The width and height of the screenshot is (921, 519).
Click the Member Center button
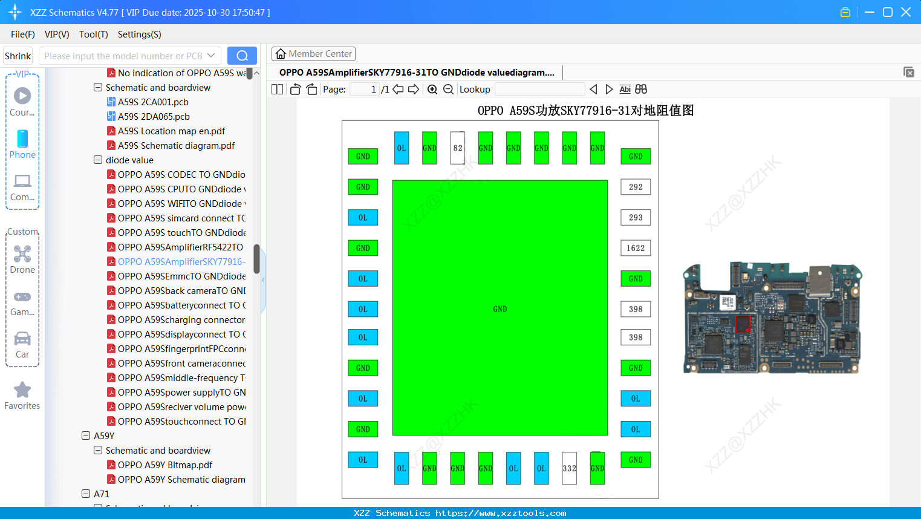pyautogui.click(x=313, y=53)
